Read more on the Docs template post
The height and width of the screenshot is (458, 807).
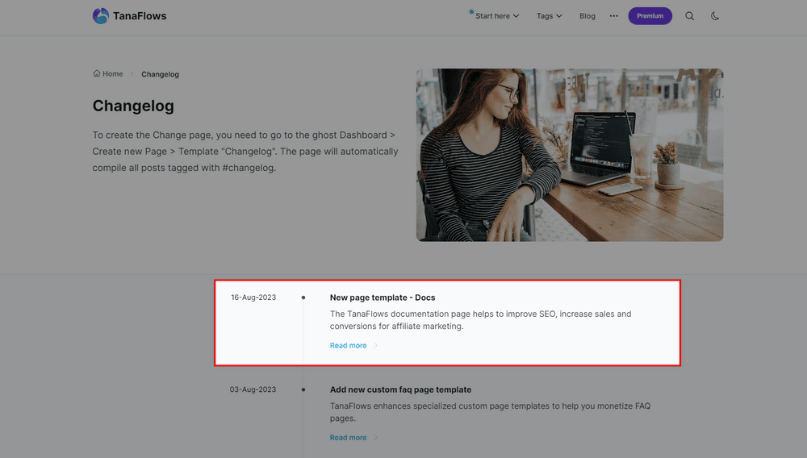(348, 345)
